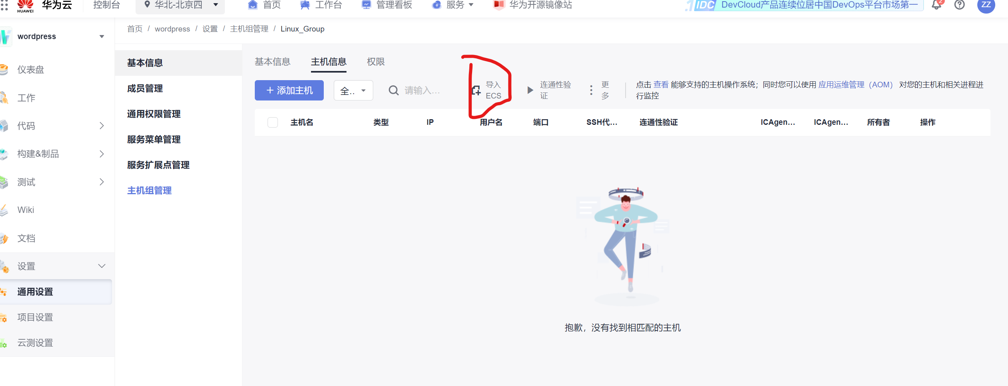Click the 代码 sidebar icon
The width and height of the screenshot is (1008, 386).
point(4,126)
